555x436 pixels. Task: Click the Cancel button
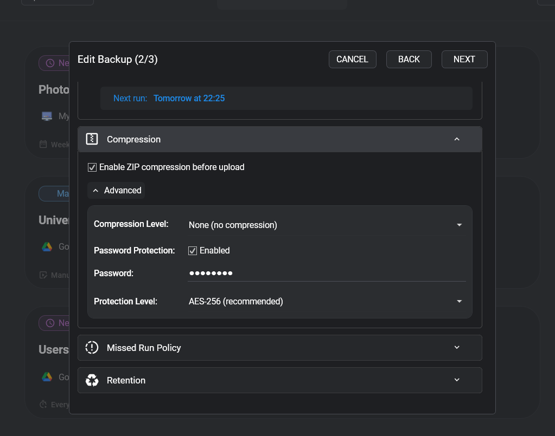(352, 60)
